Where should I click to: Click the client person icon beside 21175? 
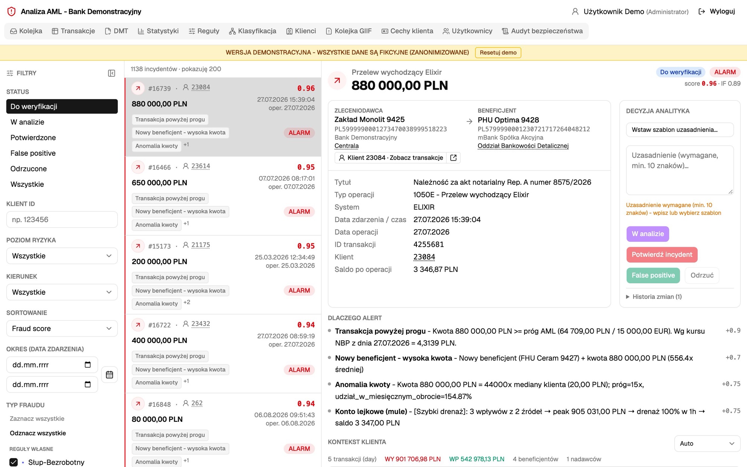(x=186, y=245)
